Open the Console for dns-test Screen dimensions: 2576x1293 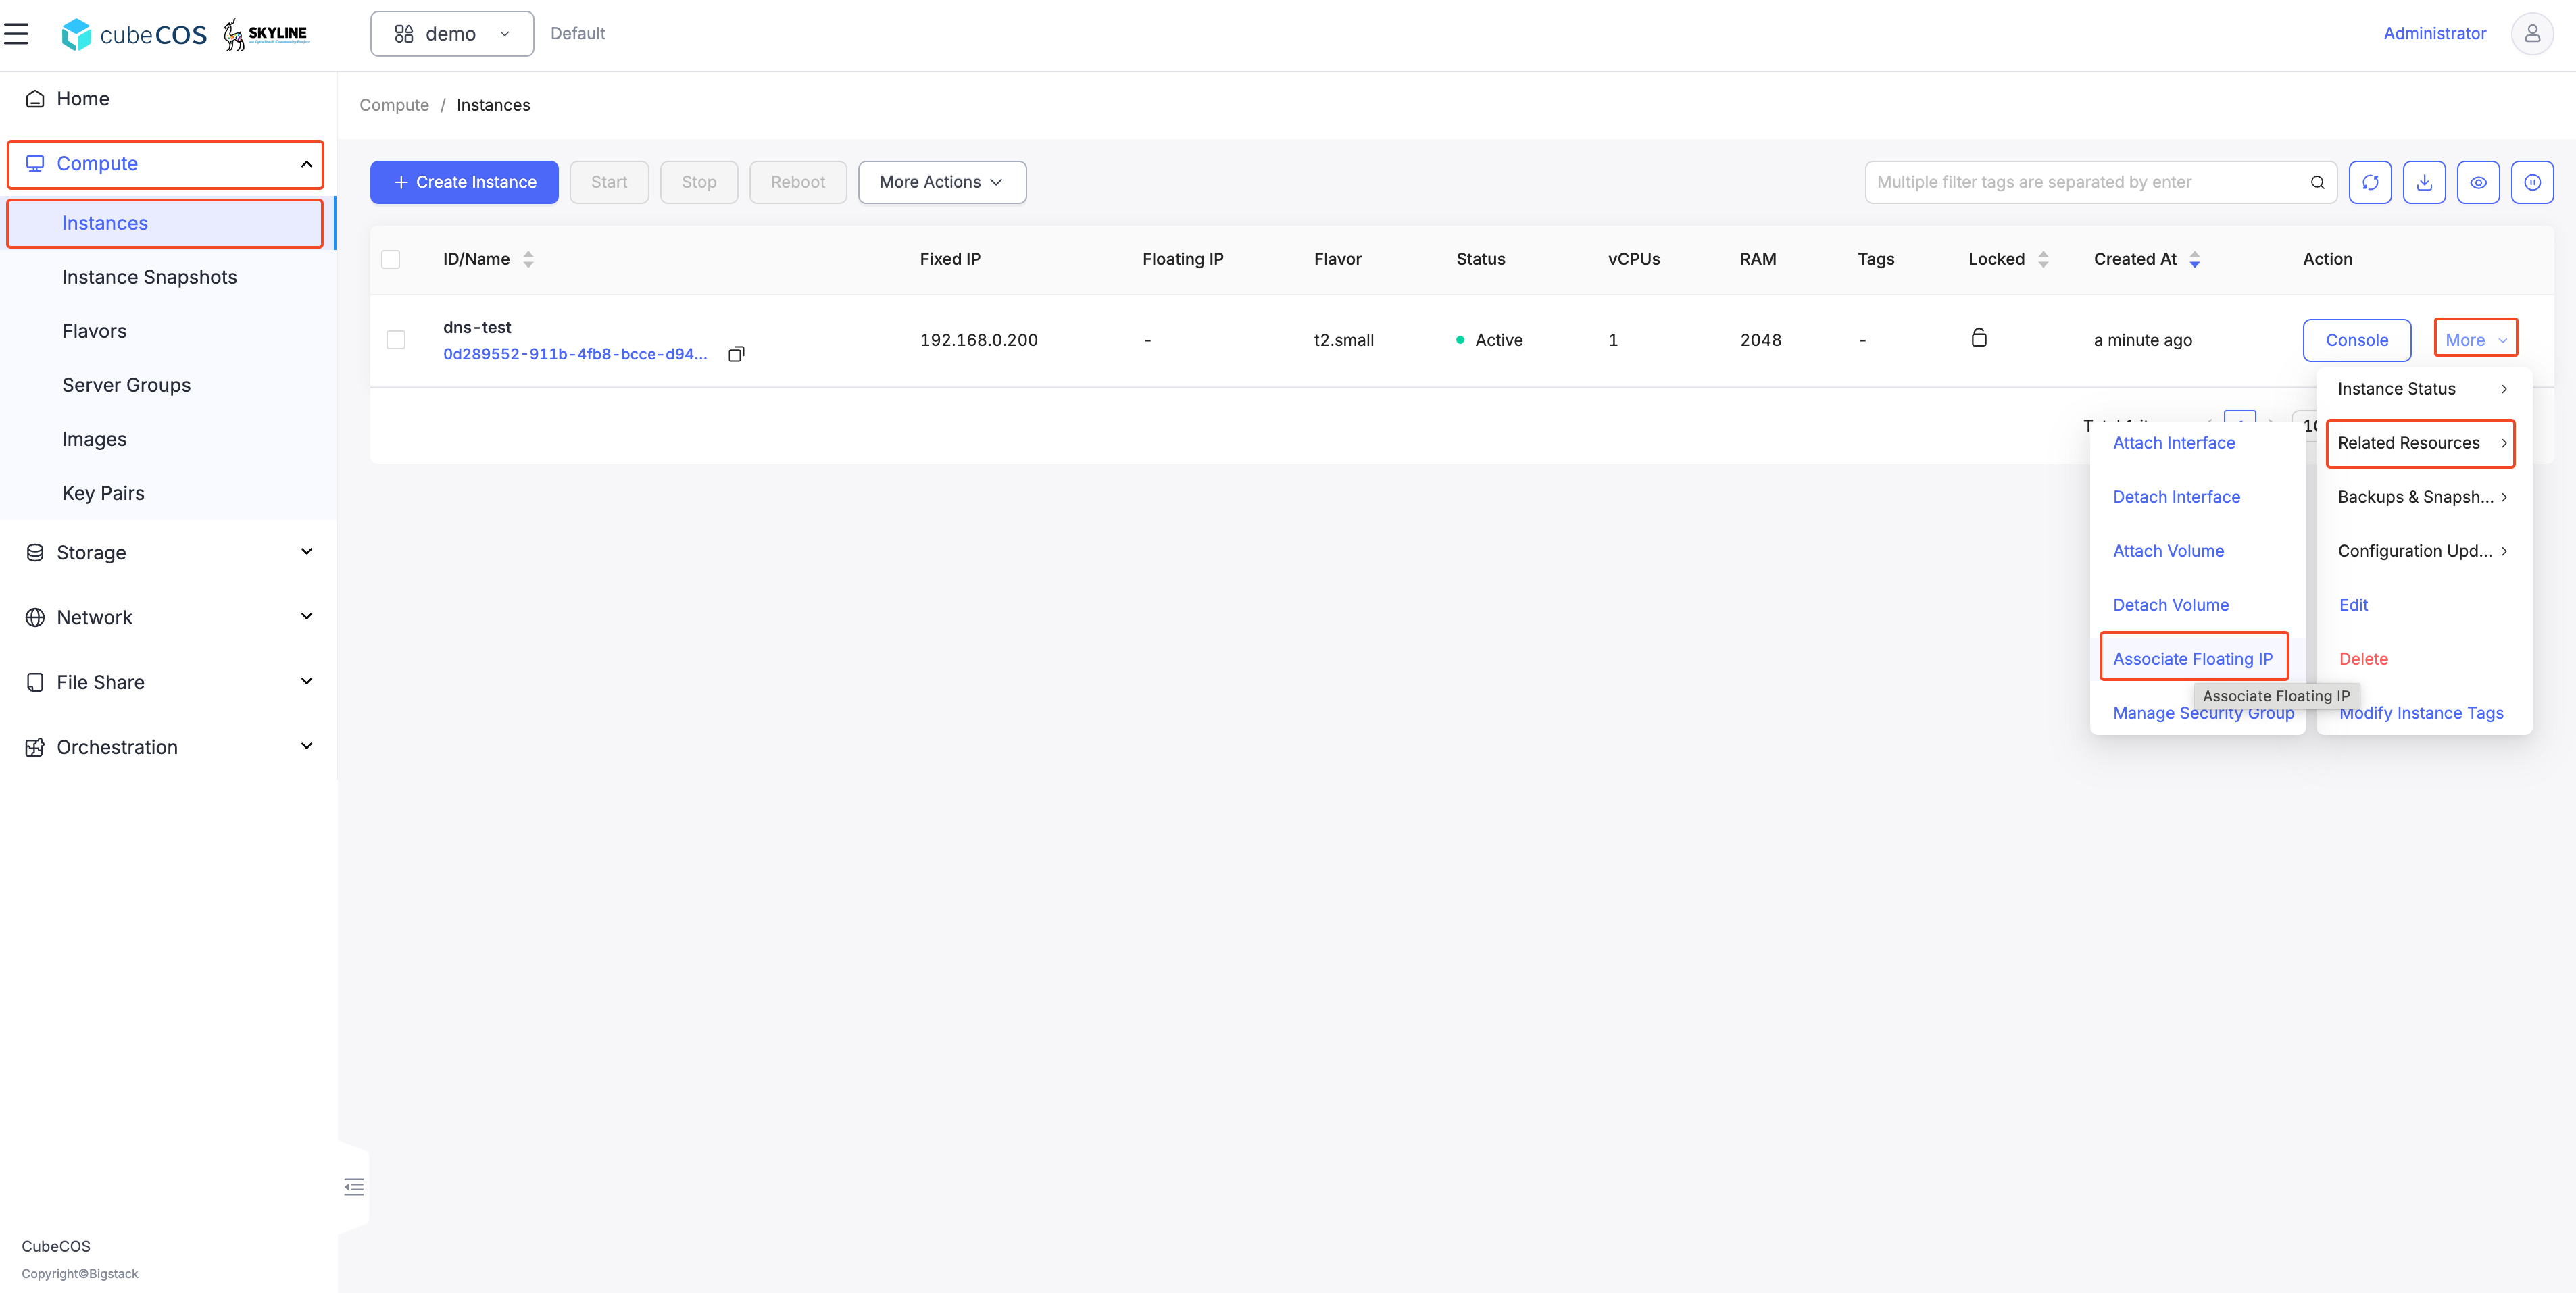click(2356, 340)
